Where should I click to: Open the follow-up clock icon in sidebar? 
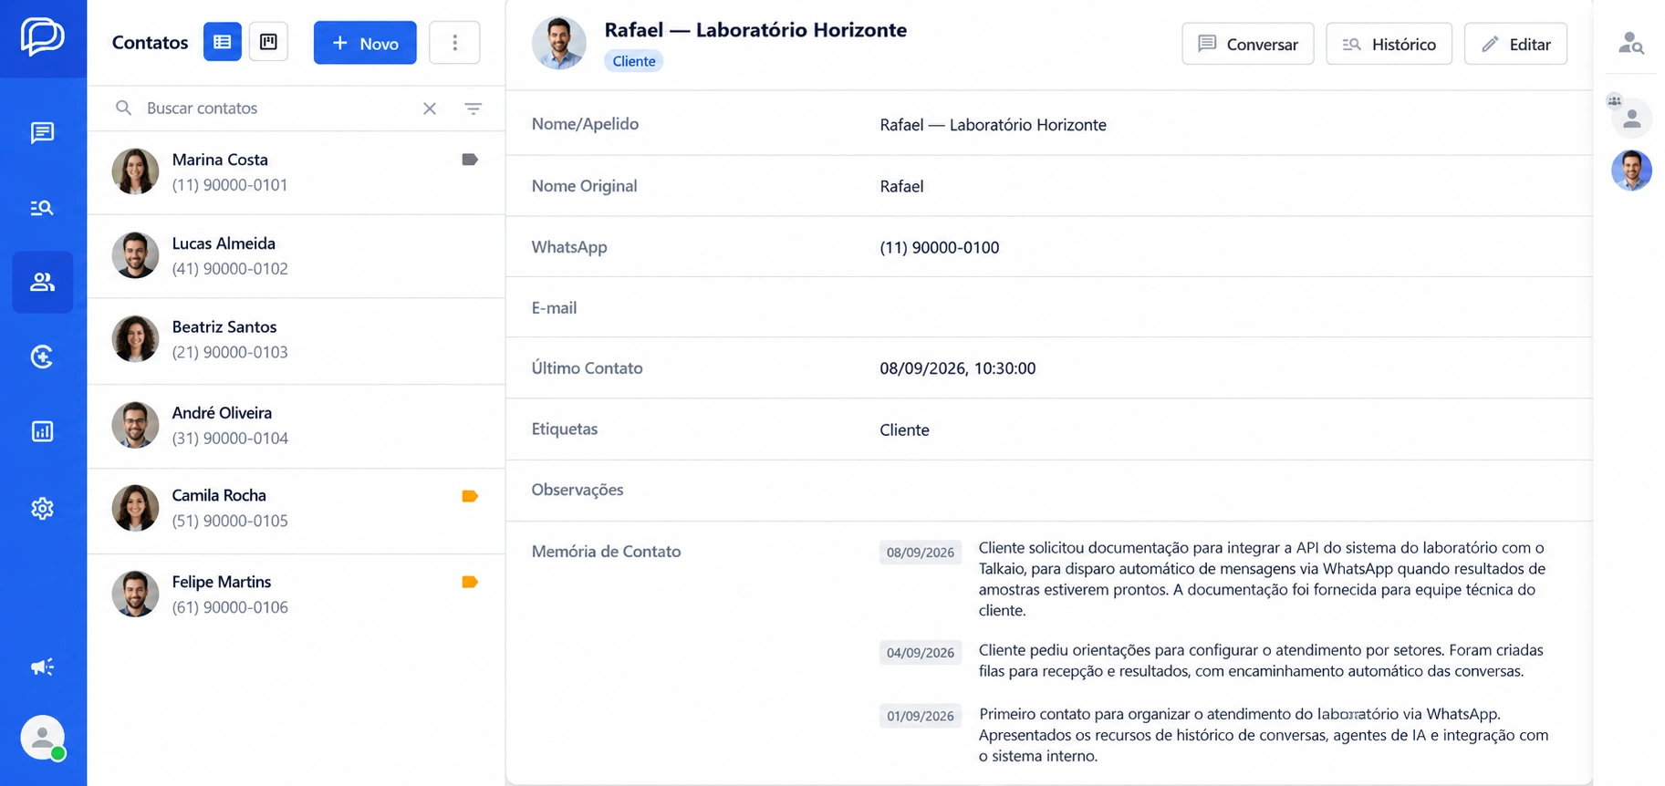(42, 357)
